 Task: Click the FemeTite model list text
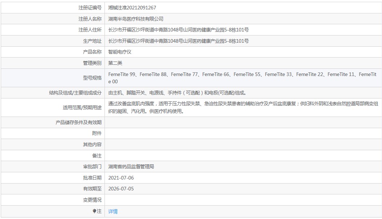[242, 78]
